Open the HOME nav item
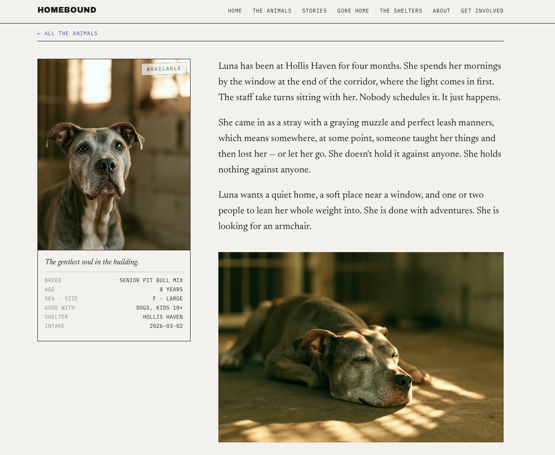 pos(235,11)
